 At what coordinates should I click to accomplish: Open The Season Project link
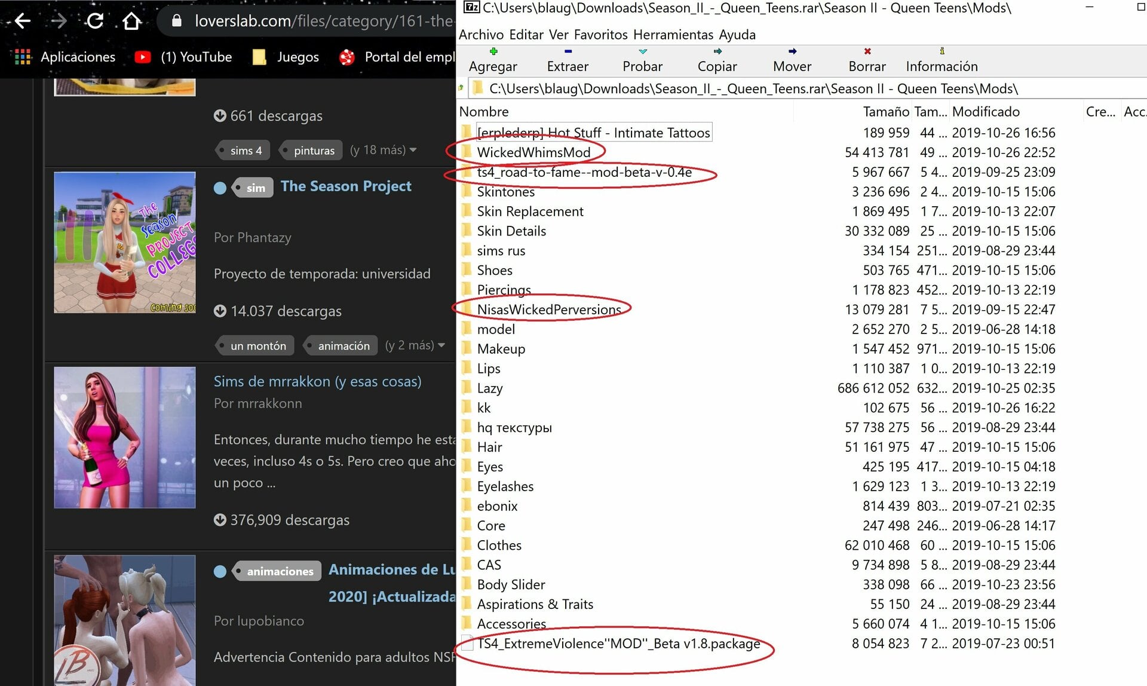pyautogui.click(x=346, y=186)
